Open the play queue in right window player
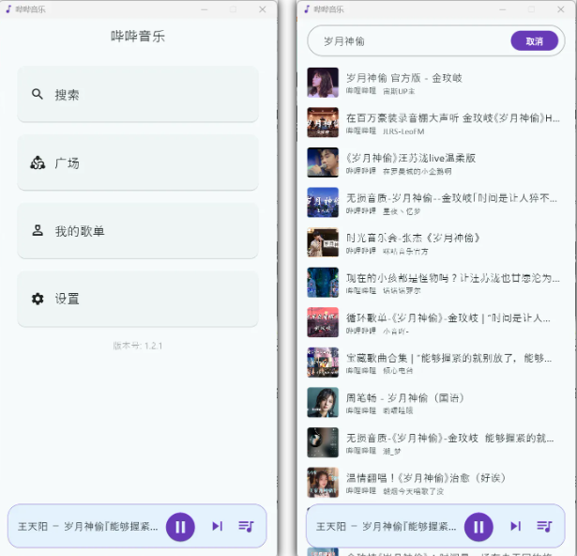The image size is (577, 556). [x=544, y=526]
